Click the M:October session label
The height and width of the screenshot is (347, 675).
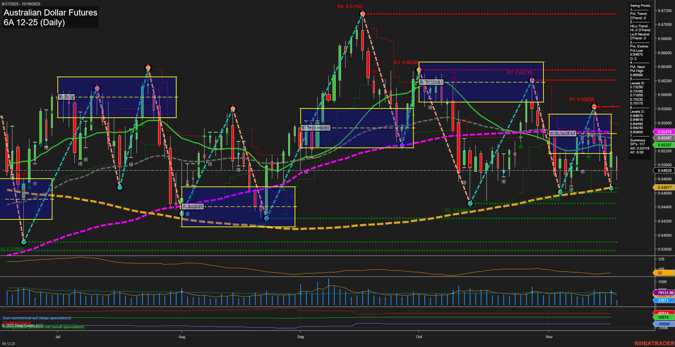click(x=431, y=82)
